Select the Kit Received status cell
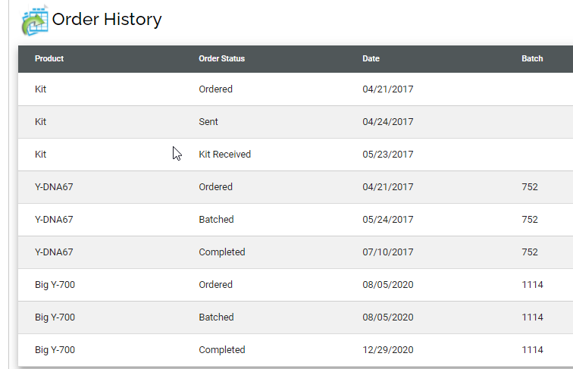 click(x=224, y=155)
